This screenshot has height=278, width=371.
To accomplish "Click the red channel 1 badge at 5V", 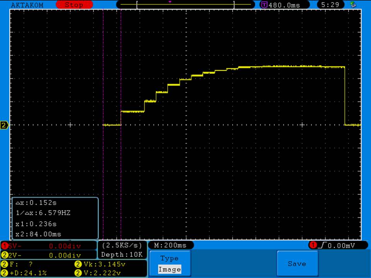I will [5, 246].
